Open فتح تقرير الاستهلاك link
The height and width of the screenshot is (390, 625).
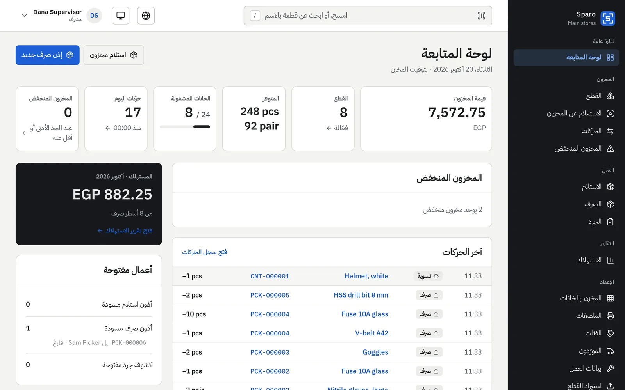pyautogui.click(x=125, y=230)
